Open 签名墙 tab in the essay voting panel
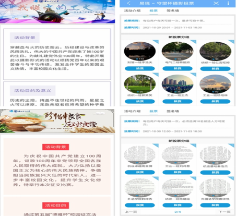Image resolution: width=237 pixels, height=217 pixels. click(173, 111)
